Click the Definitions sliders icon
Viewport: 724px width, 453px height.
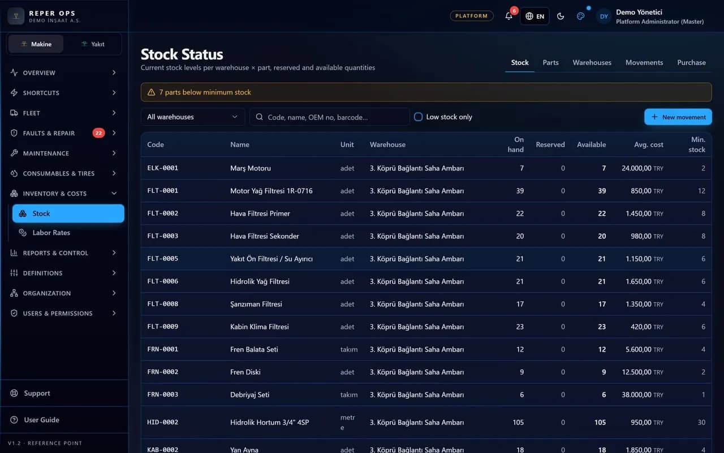[x=14, y=273]
